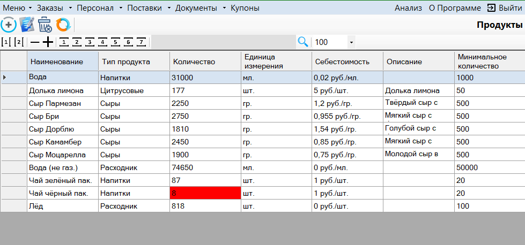525x245 pixels.
Task: Click the Выйти exit button
Action: click(x=504, y=8)
